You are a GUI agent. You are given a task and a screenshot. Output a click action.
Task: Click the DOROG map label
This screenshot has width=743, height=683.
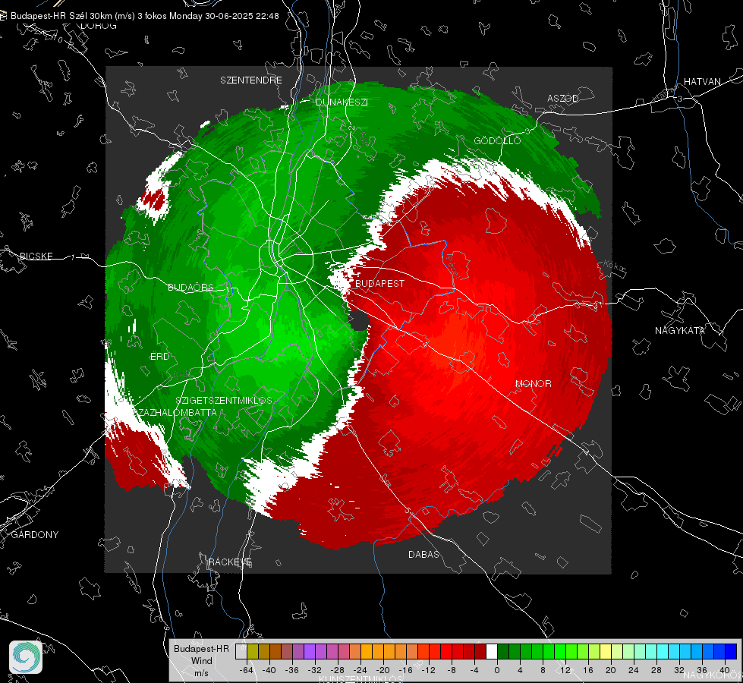(99, 26)
